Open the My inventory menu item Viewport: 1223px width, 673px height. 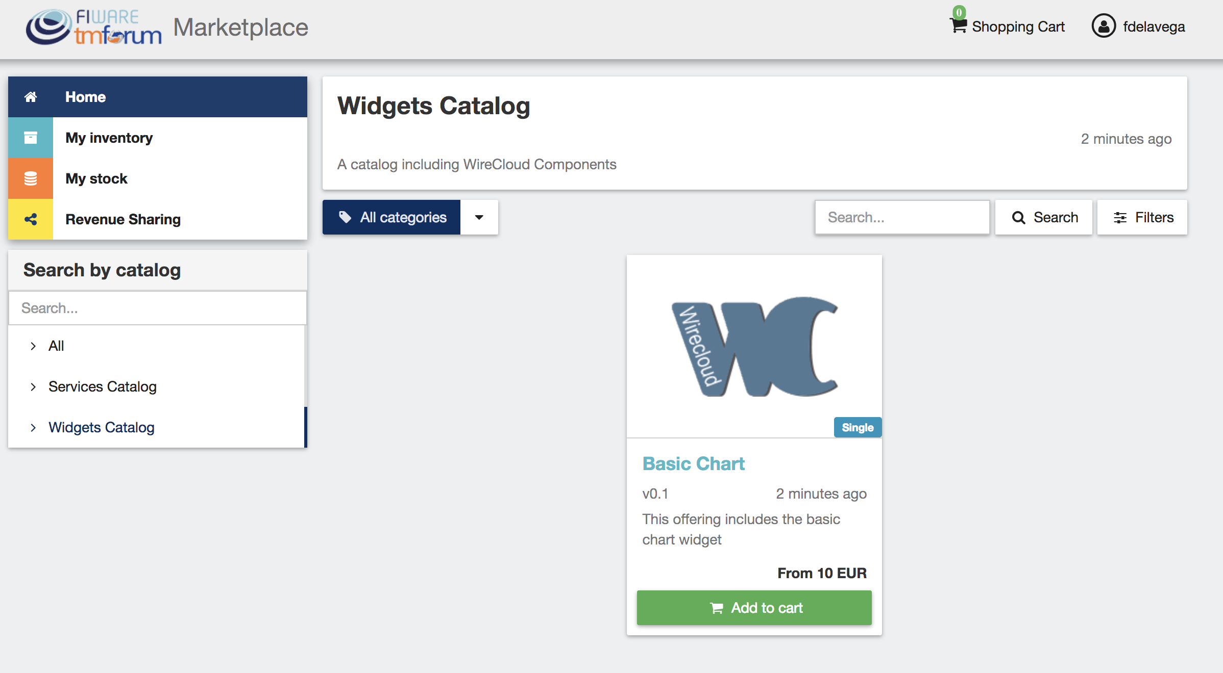tap(158, 138)
